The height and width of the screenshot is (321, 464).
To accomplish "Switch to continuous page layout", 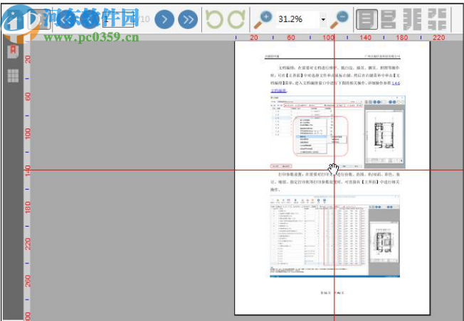I will 389,19.
